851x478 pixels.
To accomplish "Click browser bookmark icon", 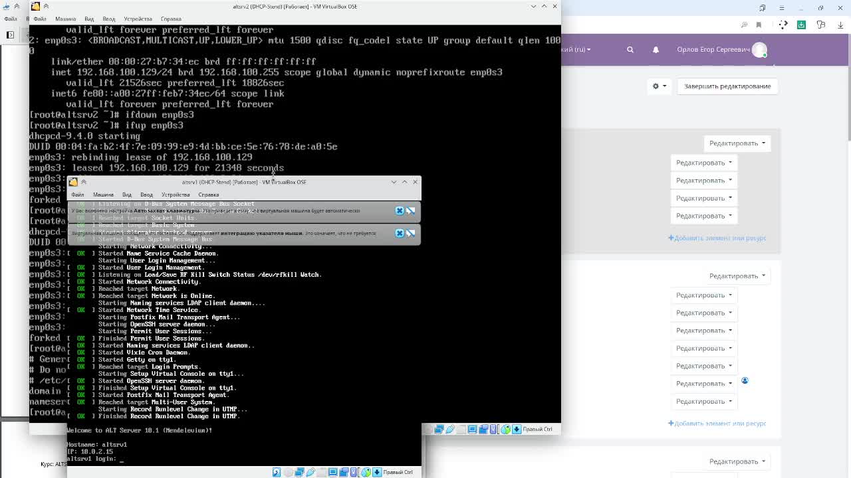I will tap(759, 25).
